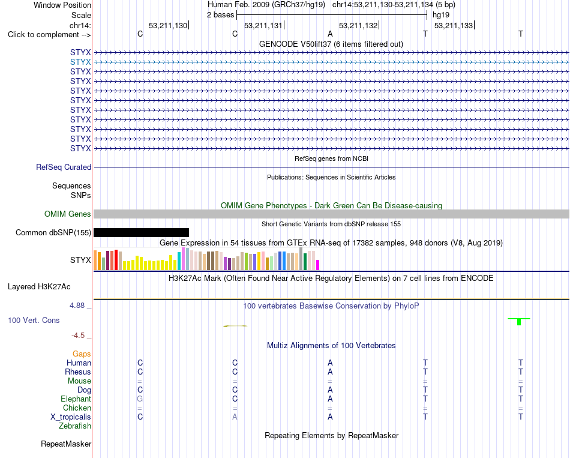Click the RepeatMasker track label

66,444
